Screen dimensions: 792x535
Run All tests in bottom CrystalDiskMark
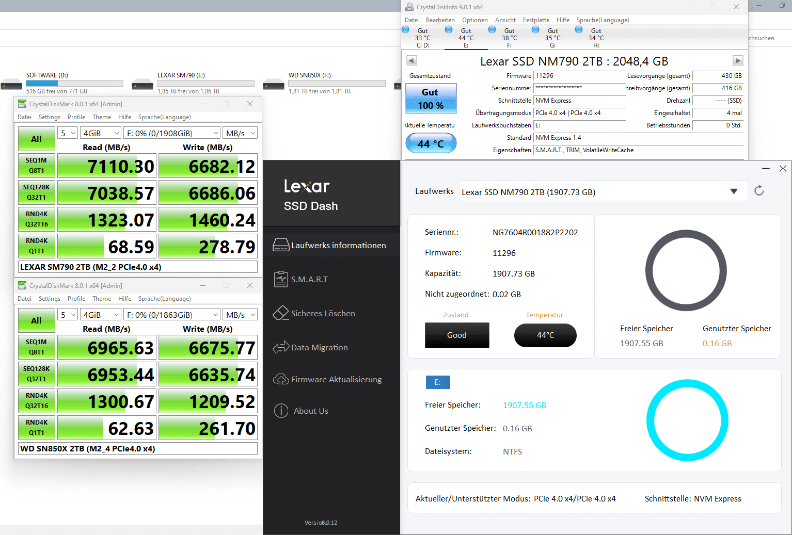36,320
